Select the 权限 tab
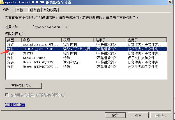175x120 pixels. click(x=8, y=10)
